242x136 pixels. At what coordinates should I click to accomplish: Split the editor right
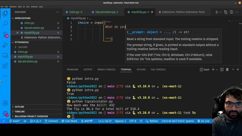coord(231,12)
